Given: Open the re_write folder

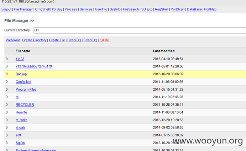Looking at the screenshot, I should click(21, 120).
